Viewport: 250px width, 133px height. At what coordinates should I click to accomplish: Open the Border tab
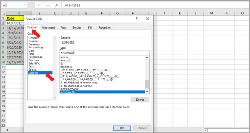click(x=77, y=27)
